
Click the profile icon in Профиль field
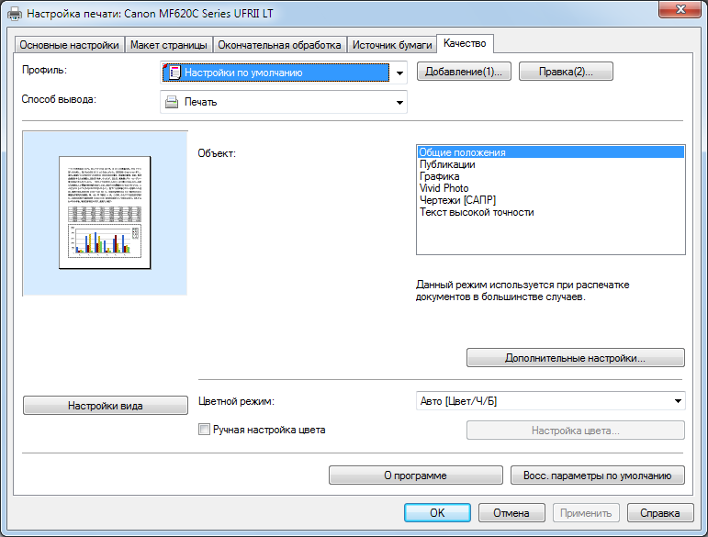tap(172, 73)
